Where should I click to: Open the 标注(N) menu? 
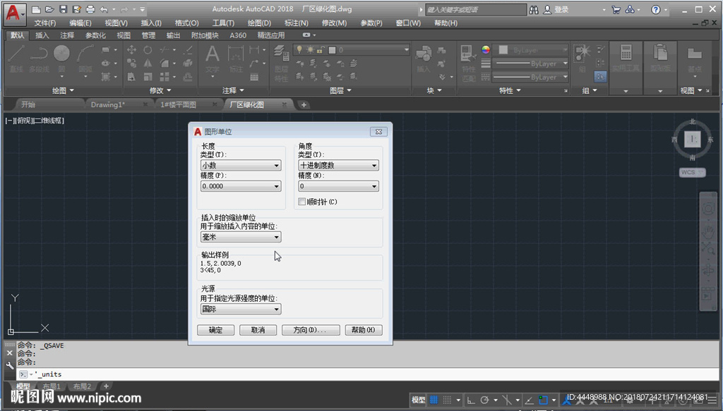(297, 23)
